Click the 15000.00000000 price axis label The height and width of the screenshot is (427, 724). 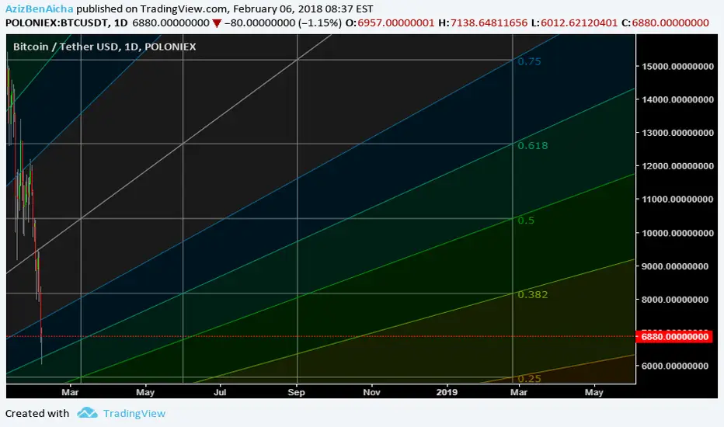coord(678,67)
